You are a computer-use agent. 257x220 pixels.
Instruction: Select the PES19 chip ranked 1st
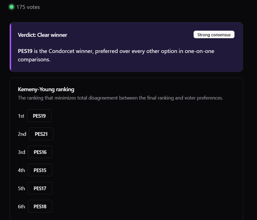click(39, 116)
